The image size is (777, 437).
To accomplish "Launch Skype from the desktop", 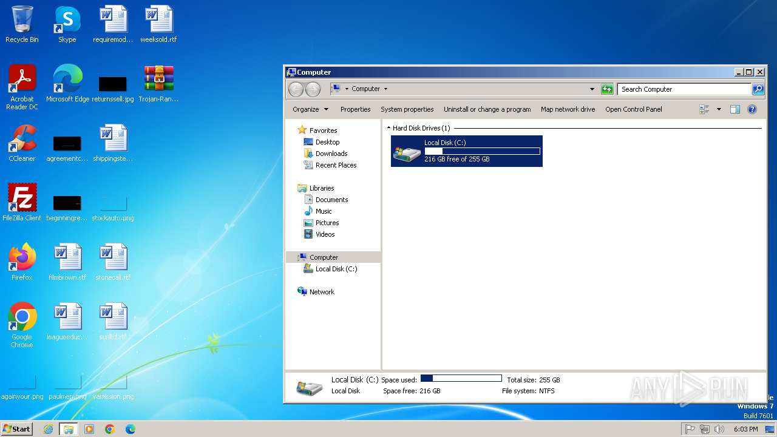I will click(67, 24).
